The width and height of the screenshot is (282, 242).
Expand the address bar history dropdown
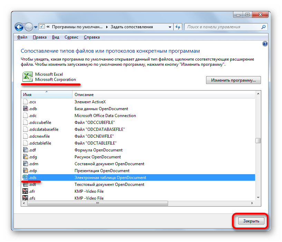coord(170,27)
